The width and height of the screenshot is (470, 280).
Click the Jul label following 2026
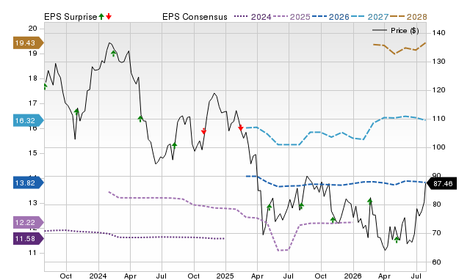[416, 276]
